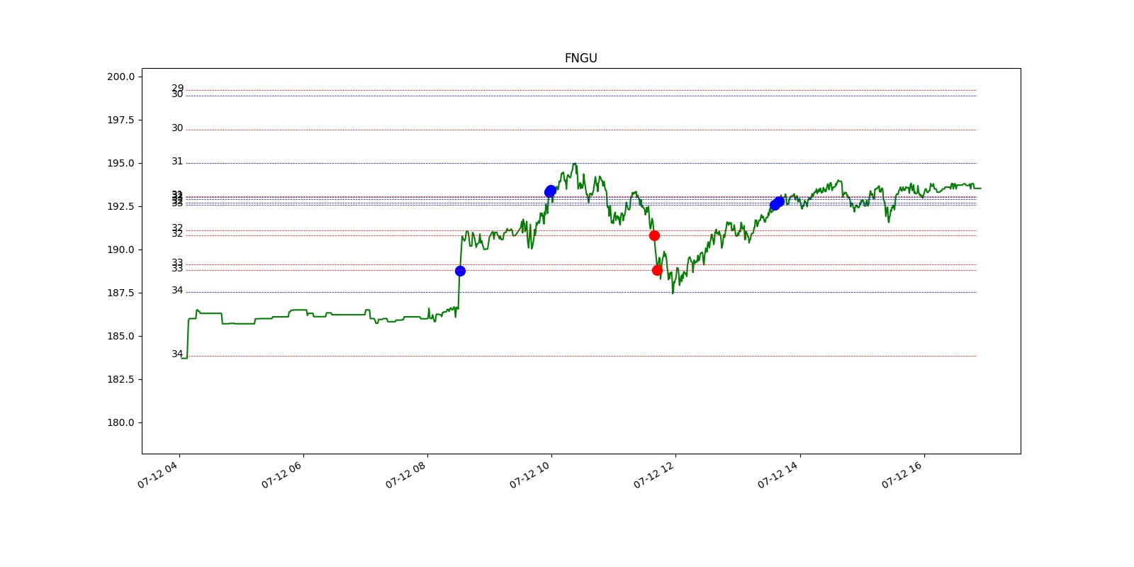Click label 31 beside the 195.0 blue line

tap(177, 162)
